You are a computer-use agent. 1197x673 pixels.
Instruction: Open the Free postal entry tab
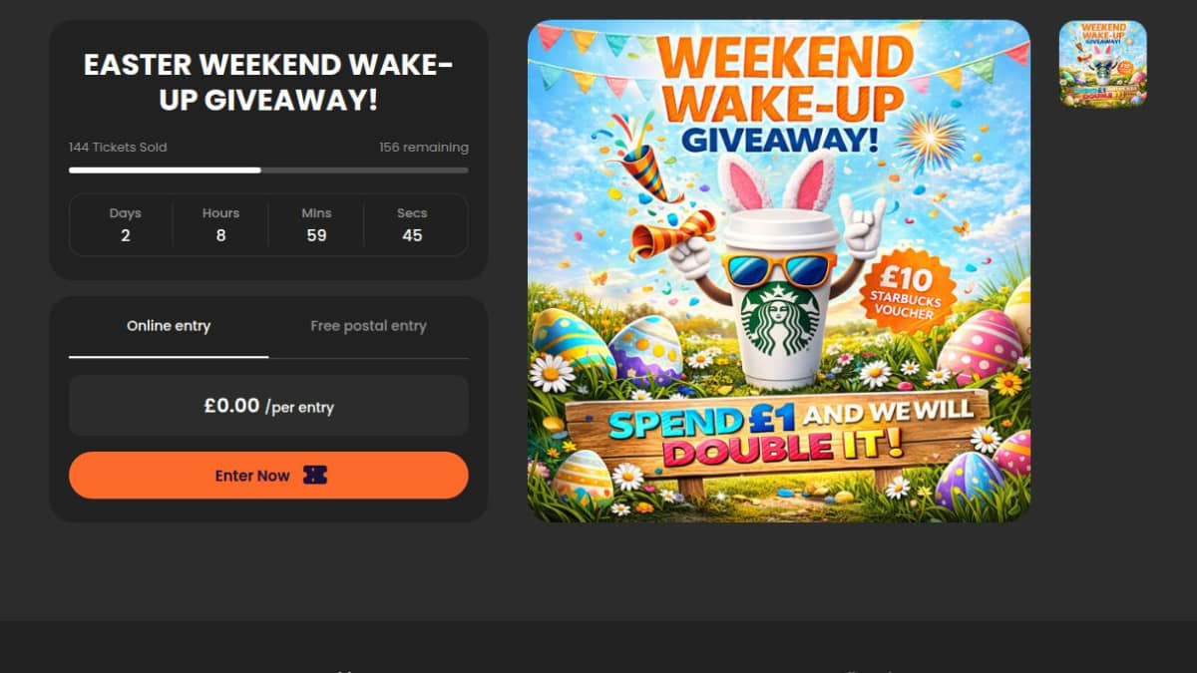tap(368, 326)
